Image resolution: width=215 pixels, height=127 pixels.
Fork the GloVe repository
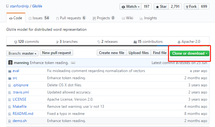pyautogui.click(x=191, y=7)
